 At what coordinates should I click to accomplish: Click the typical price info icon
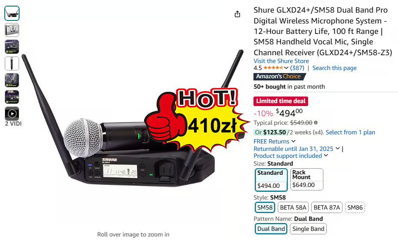316,123
